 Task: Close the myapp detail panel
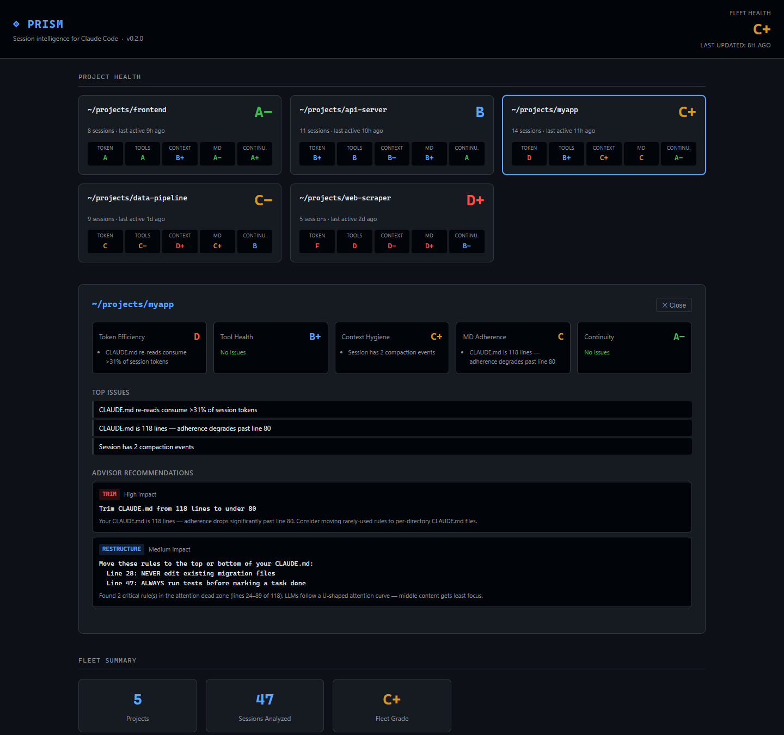(x=673, y=305)
